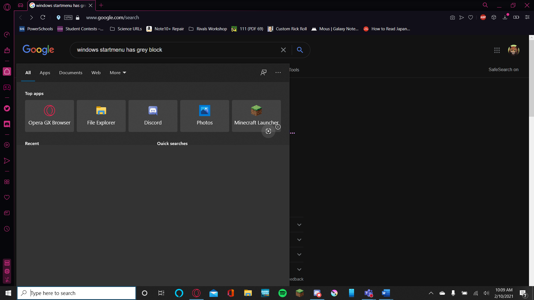Image resolution: width=534 pixels, height=300 pixels.
Task: Open Google apps grid icon
Action: (497, 50)
